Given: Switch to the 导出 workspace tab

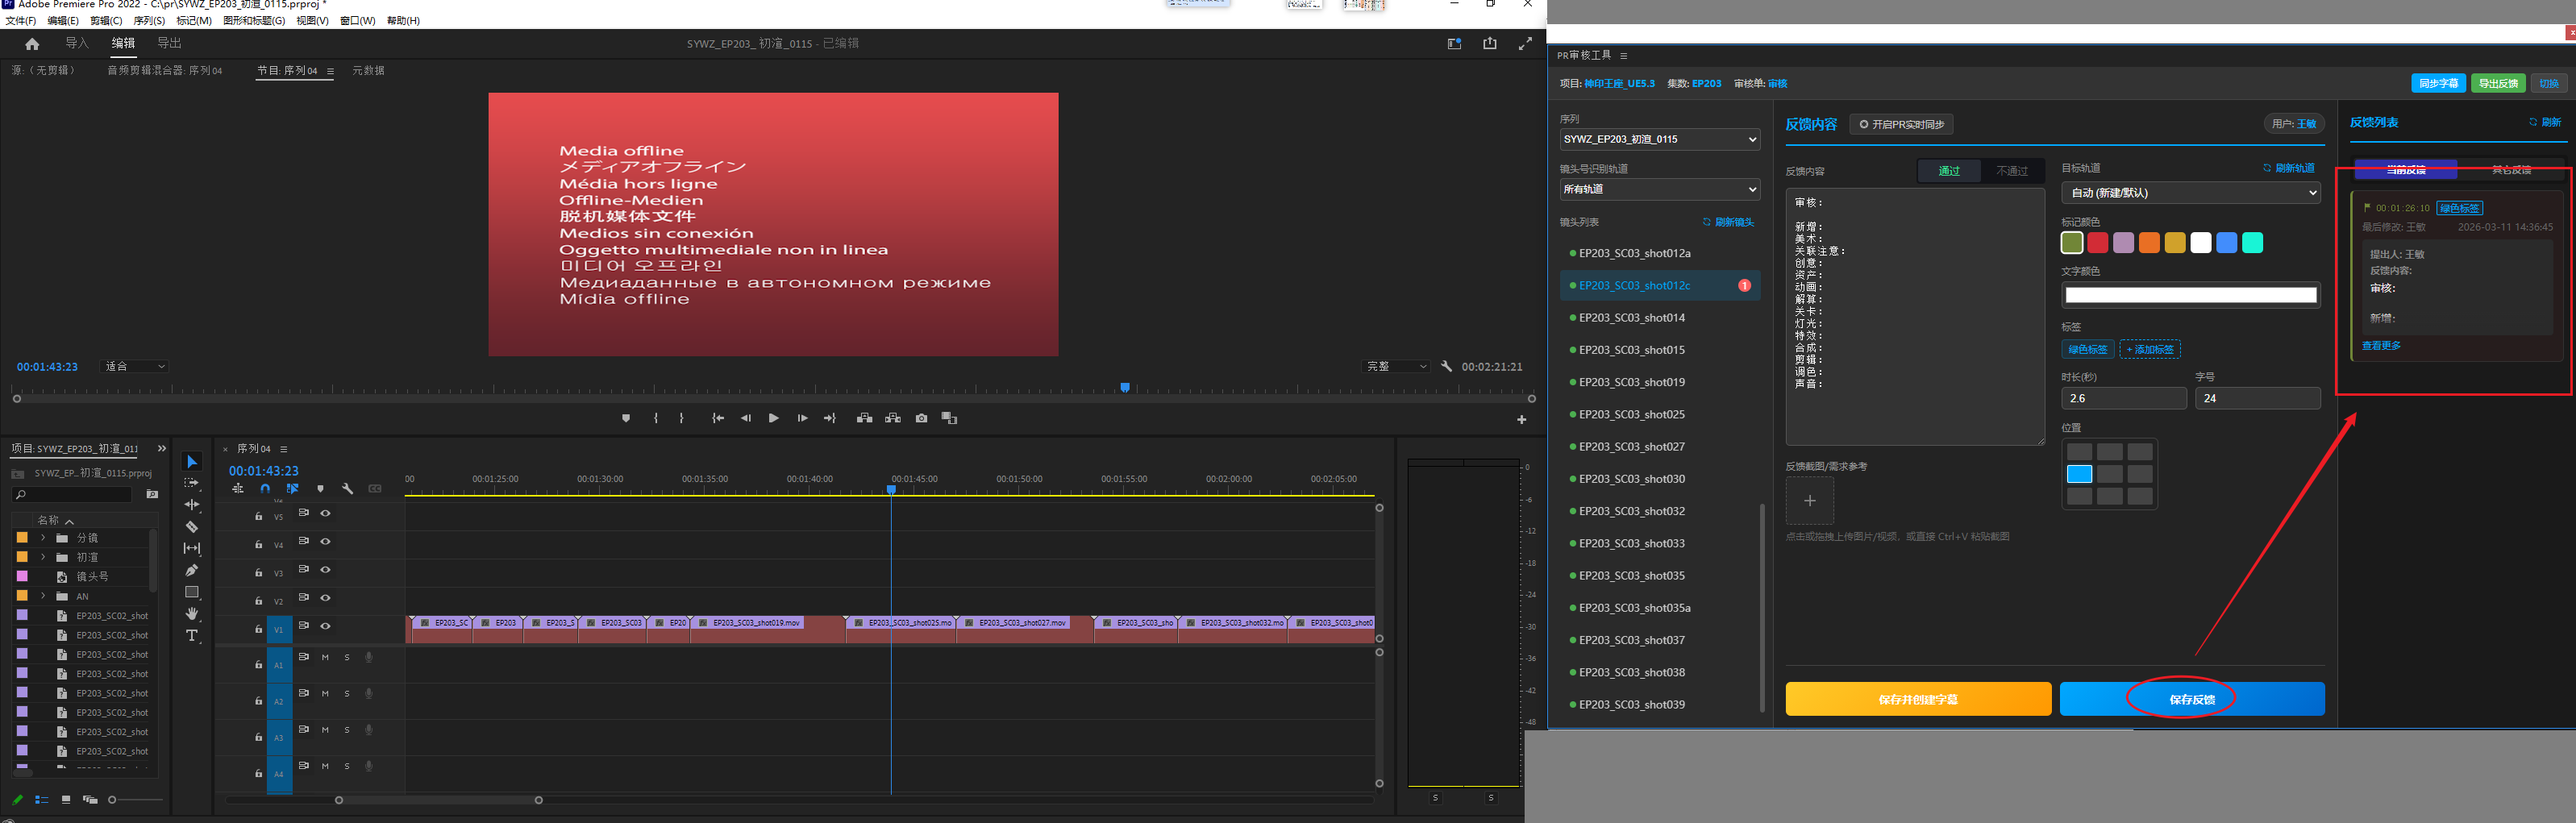Looking at the screenshot, I should [169, 43].
